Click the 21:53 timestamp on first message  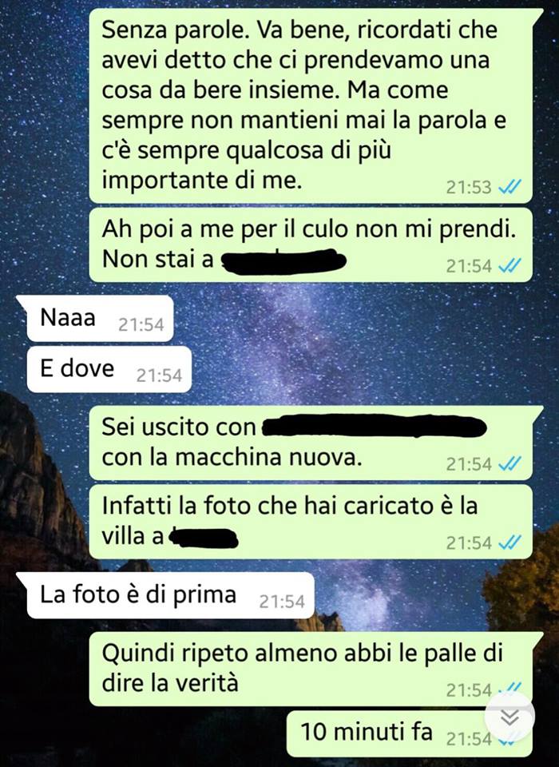click(x=469, y=187)
